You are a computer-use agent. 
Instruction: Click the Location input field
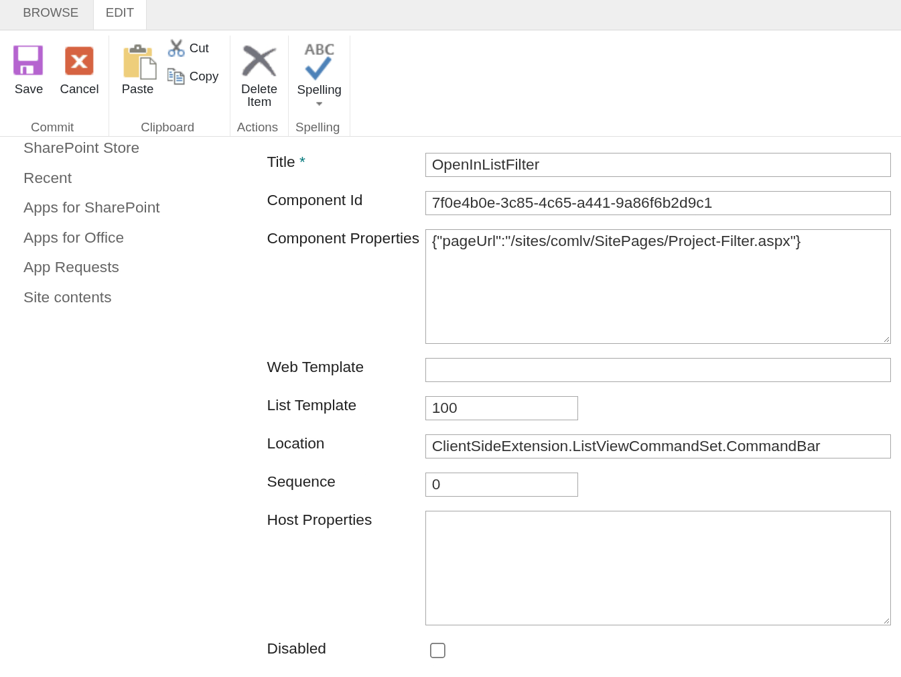click(x=658, y=446)
